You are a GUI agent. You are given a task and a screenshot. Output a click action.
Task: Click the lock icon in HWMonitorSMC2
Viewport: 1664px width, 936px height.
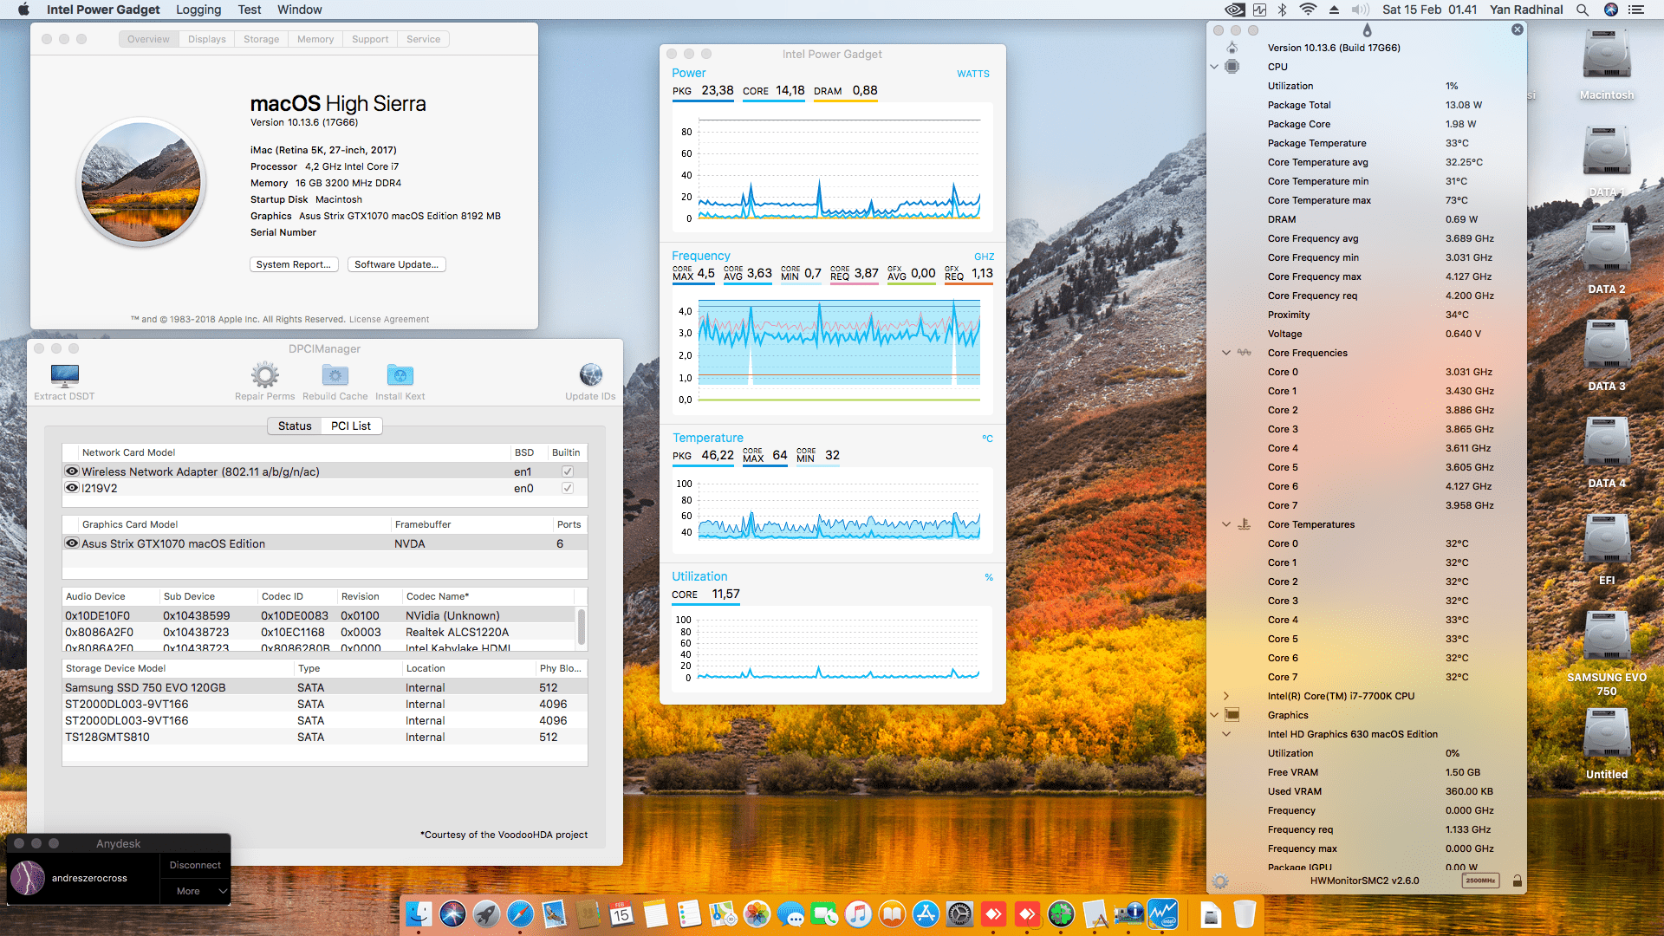click(1517, 881)
